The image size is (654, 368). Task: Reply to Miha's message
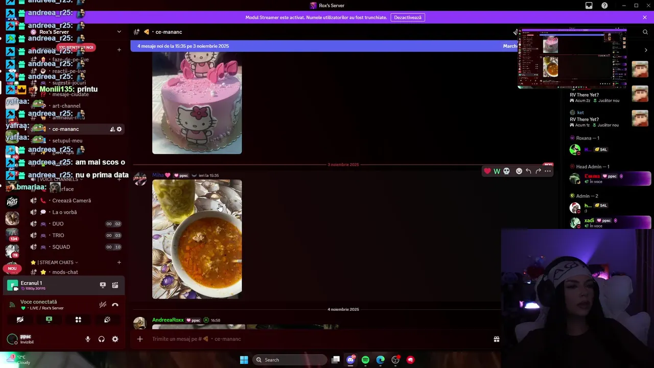(528, 171)
